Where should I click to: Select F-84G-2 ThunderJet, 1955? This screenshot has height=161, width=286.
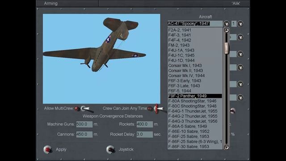195,116
